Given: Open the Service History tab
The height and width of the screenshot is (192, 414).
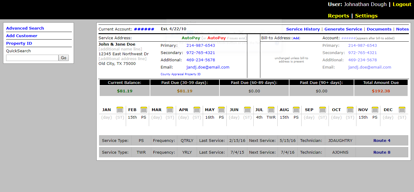Looking at the screenshot, I should [303, 29].
